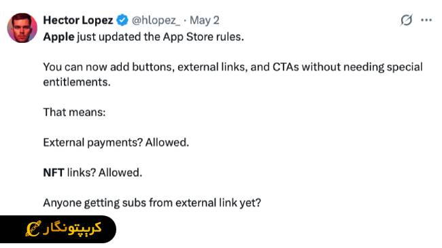Click 'just updated the App Store rules' text

click(160, 37)
